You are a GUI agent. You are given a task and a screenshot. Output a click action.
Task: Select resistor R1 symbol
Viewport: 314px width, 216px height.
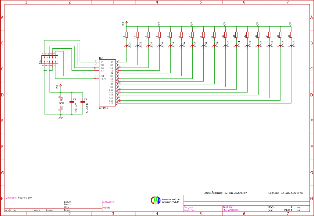(x=127, y=35)
